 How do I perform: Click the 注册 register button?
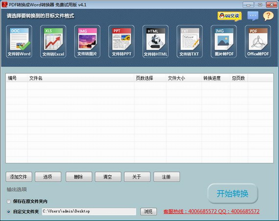click(x=167, y=177)
